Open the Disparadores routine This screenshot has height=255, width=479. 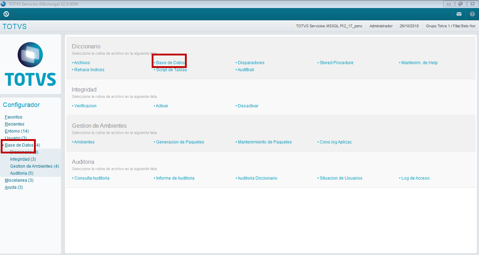pyautogui.click(x=251, y=63)
